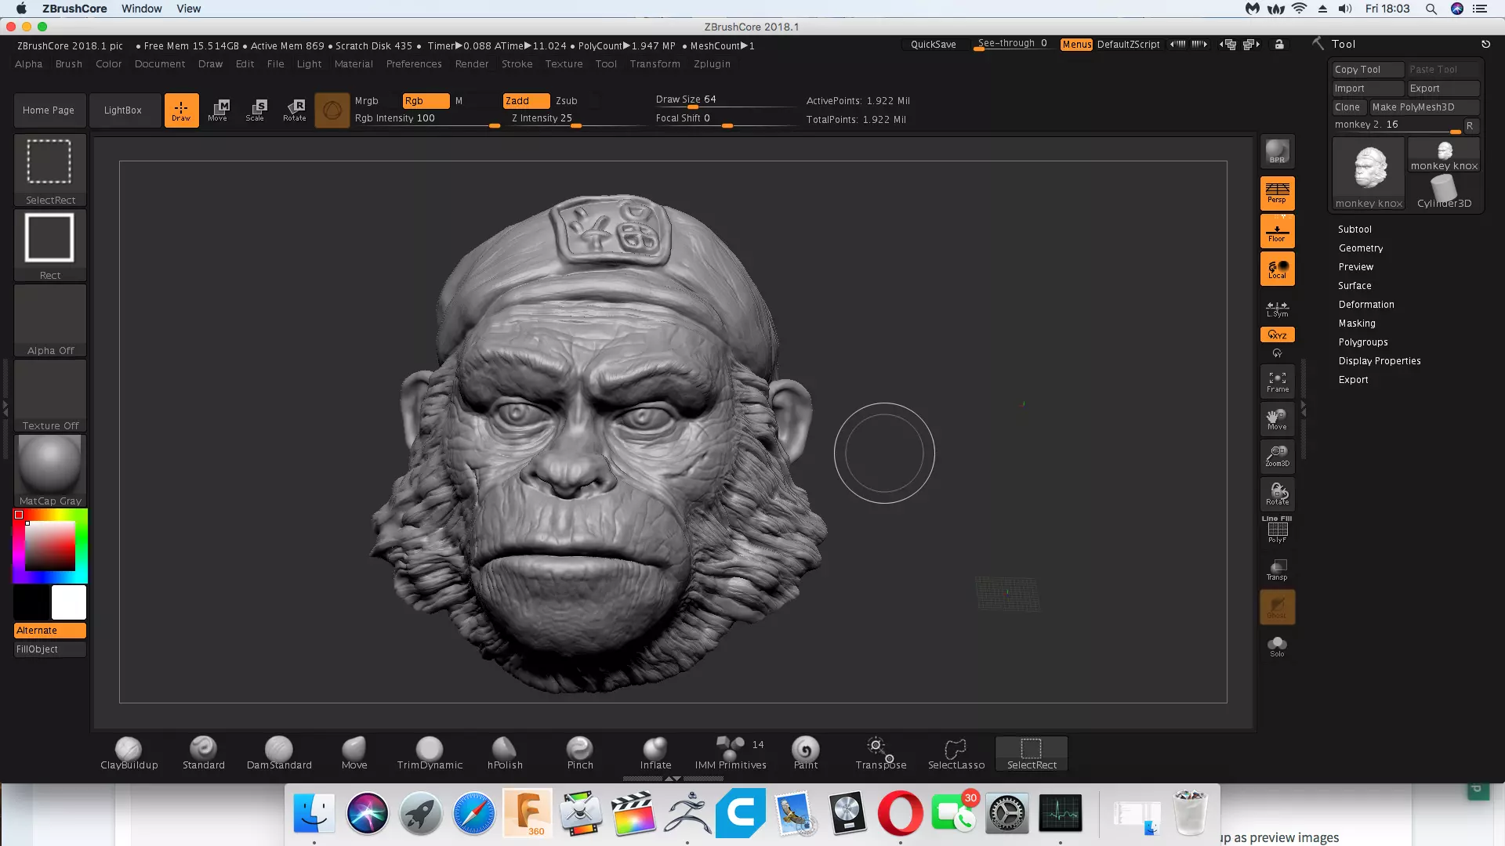Image resolution: width=1505 pixels, height=846 pixels.
Task: Toggle the Floor grid
Action: coord(1277,231)
